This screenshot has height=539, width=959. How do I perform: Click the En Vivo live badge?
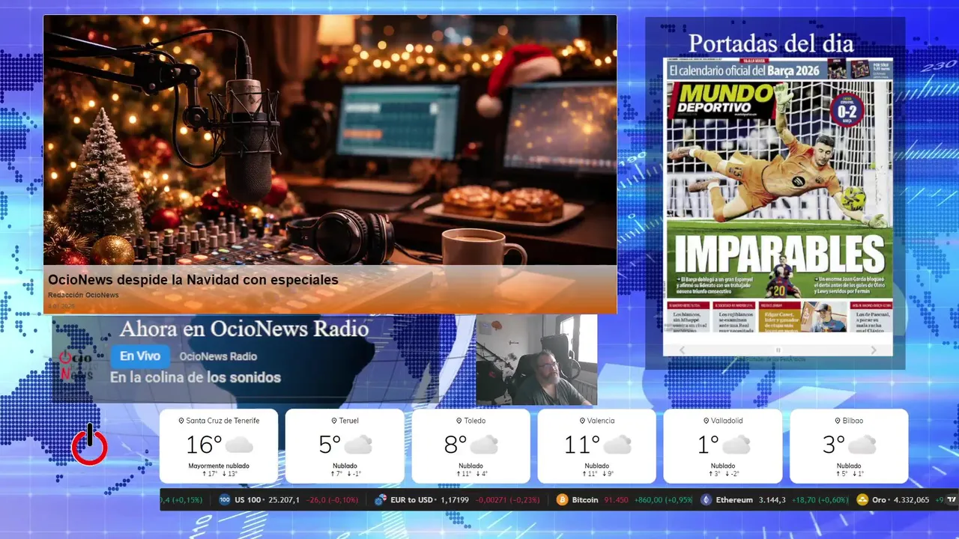point(139,356)
